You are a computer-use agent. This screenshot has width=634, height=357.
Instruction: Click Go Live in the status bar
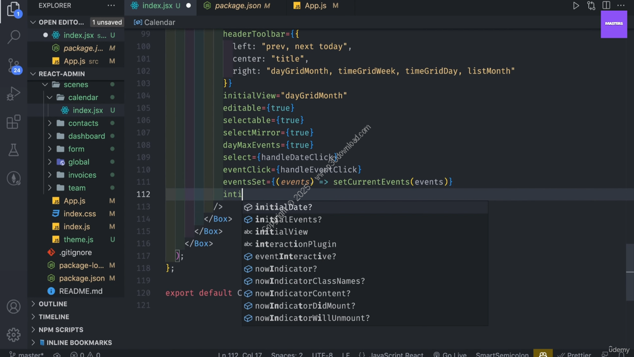(x=450, y=355)
